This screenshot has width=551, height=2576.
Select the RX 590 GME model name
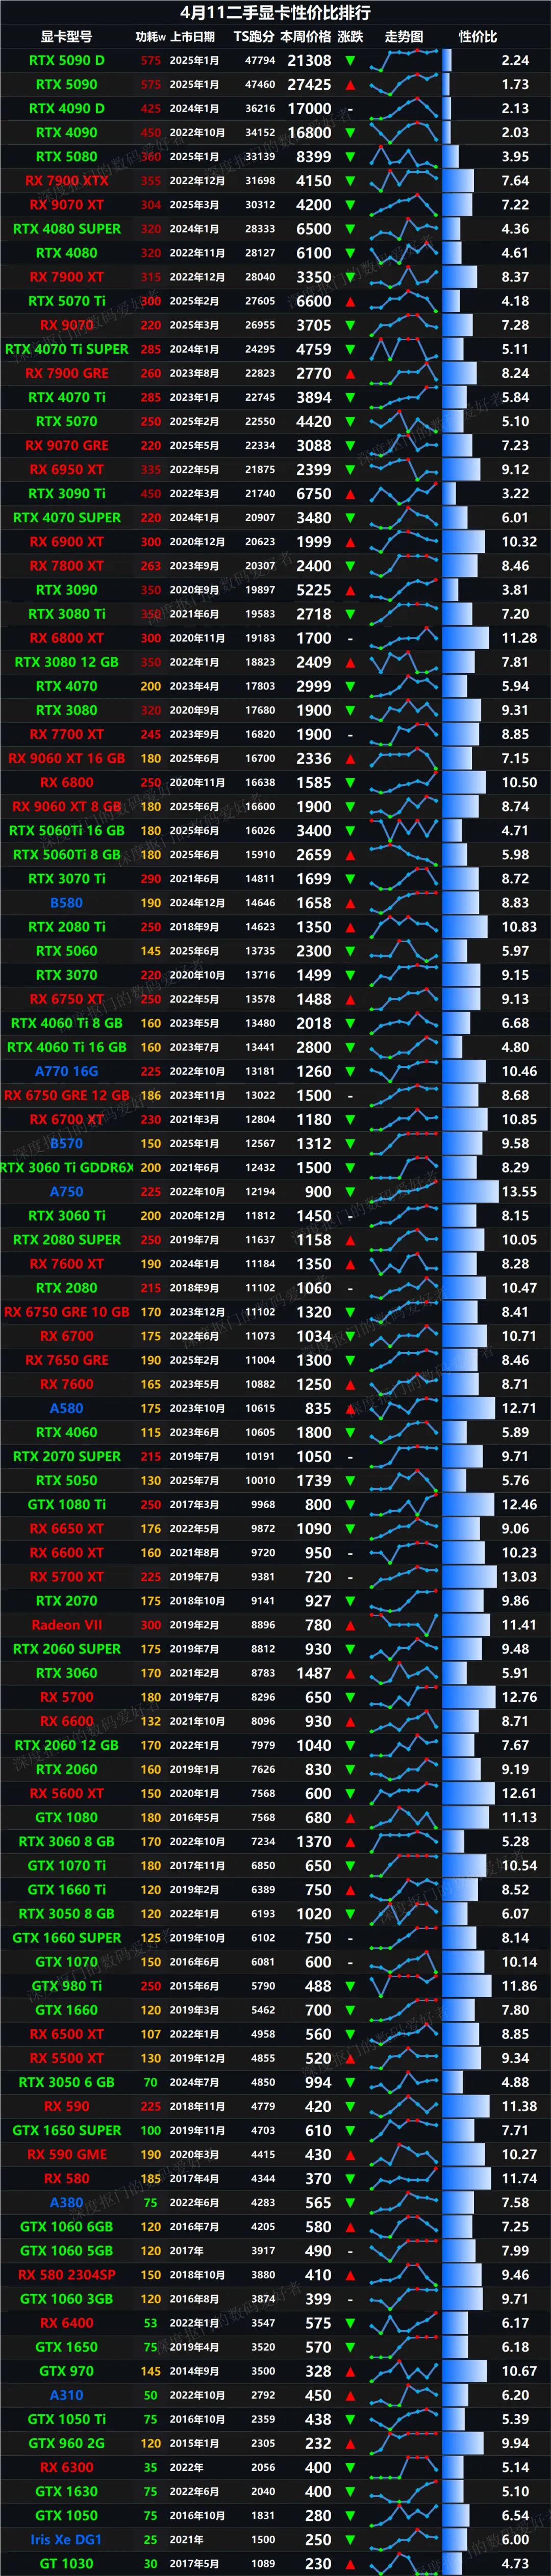67,2155
